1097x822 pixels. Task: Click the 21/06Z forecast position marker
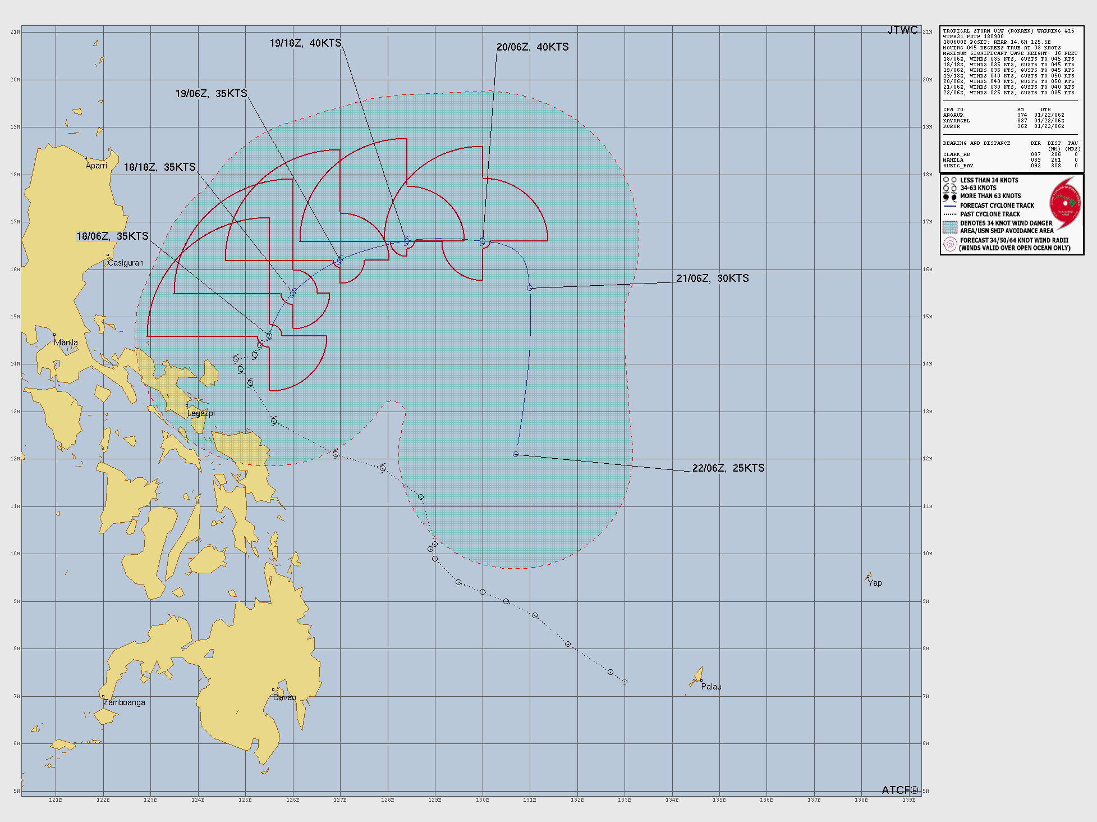530,288
